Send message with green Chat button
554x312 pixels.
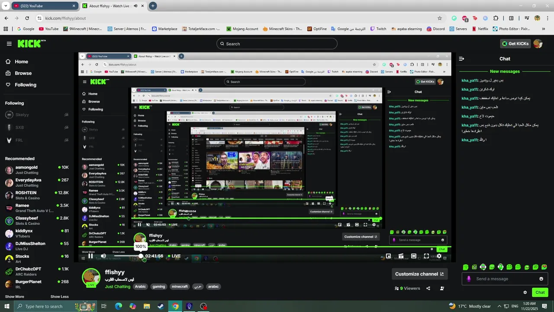click(x=540, y=292)
